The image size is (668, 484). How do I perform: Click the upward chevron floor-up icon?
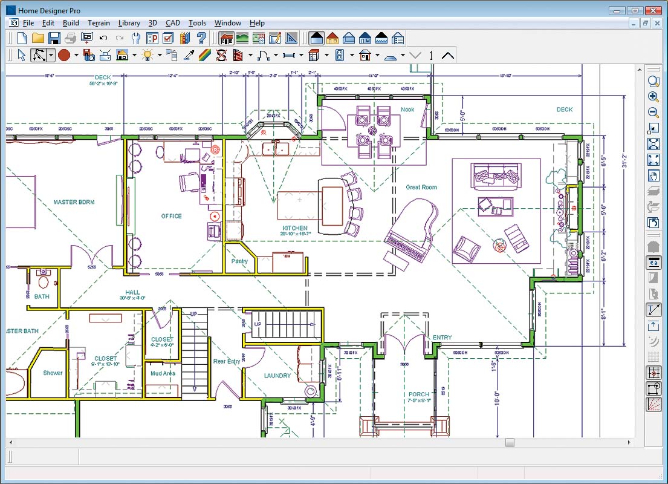448,55
